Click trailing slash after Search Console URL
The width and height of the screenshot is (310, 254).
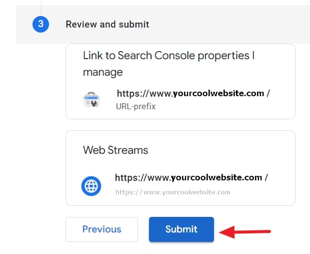click(268, 93)
